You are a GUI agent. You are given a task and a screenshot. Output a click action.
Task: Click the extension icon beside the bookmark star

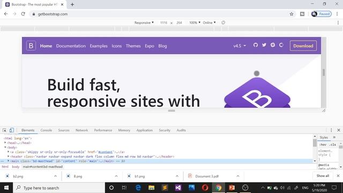click(x=302, y=14)
